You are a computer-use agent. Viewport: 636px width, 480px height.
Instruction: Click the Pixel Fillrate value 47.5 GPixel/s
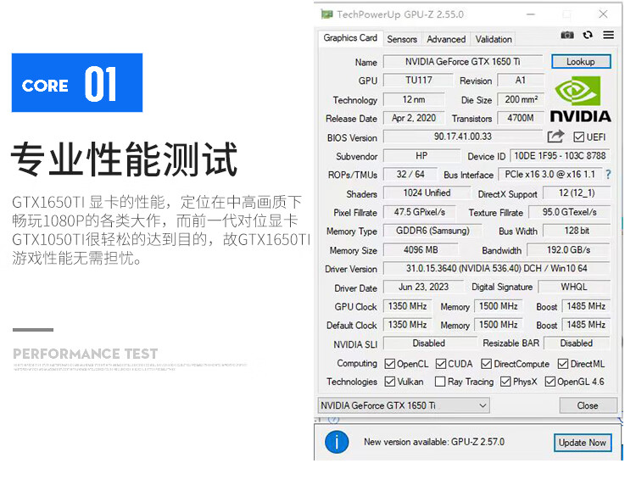[420, 212]
